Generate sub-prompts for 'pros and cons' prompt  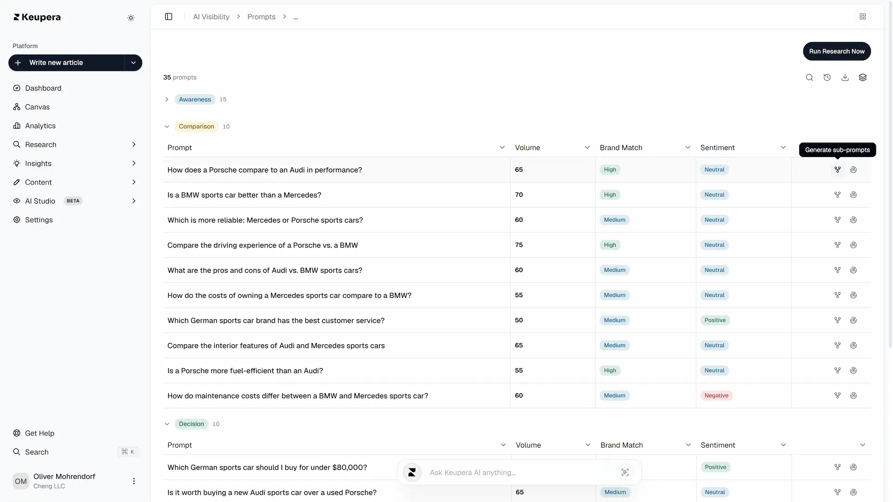[838, 270]
